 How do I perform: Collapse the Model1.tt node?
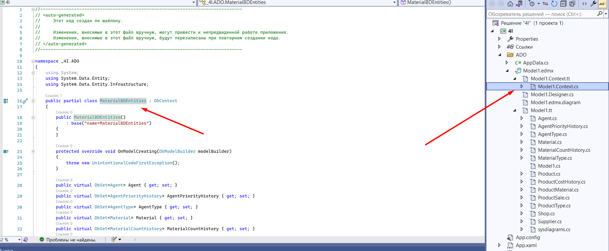click(x=515, y=110)
